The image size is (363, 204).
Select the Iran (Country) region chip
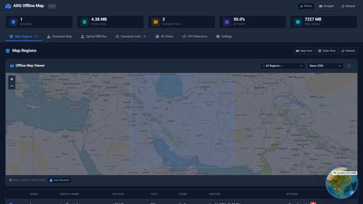59,180
